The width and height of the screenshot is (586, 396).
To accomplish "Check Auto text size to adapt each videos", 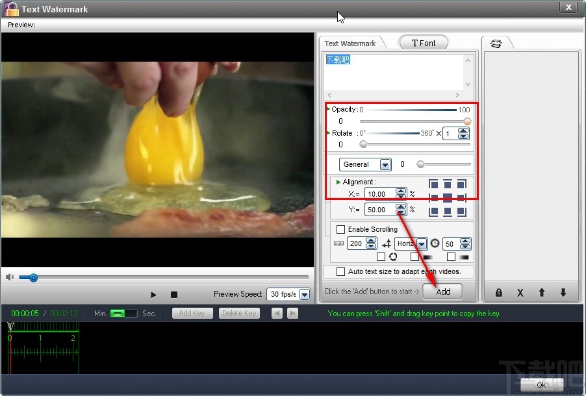I will 340,271.
